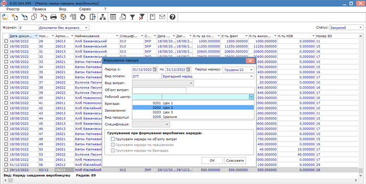Click the OK button
The height and width of the screenshot is (184, 366).
[x=212, y=161]
